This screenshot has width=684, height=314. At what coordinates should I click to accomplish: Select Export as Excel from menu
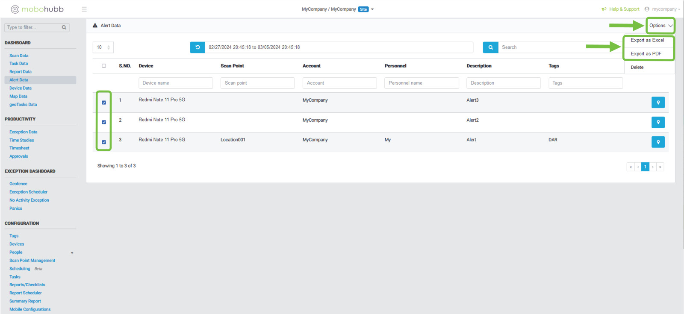point(647,40)
